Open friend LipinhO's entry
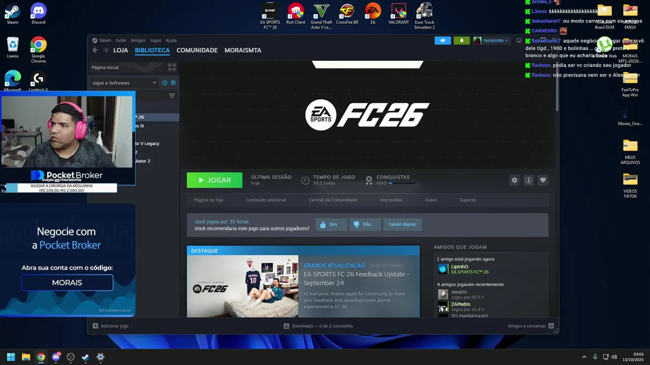 tap(491, 269)
